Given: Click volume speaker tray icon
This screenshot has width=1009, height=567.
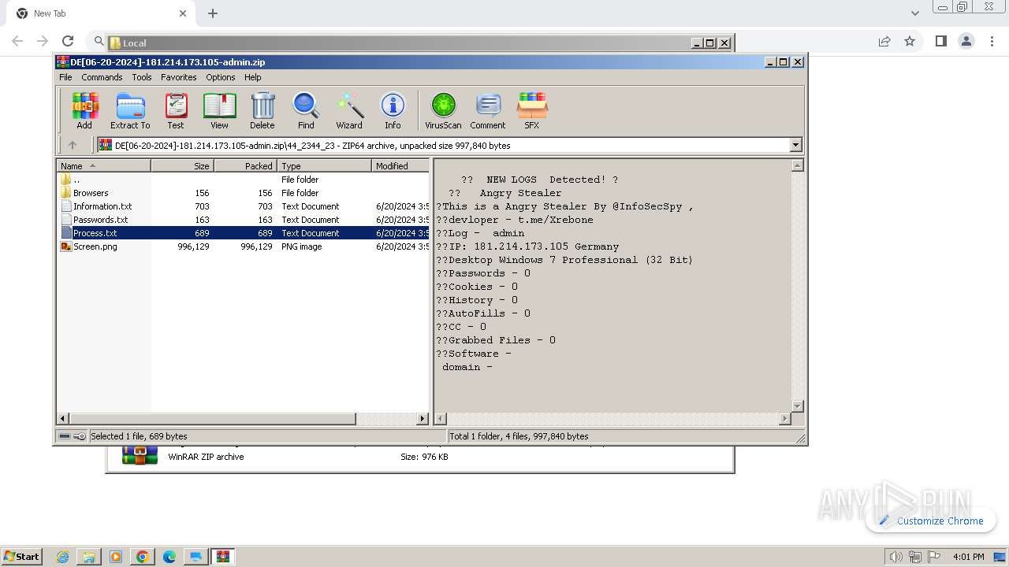Looking at the screenshot, I should 895,557.
